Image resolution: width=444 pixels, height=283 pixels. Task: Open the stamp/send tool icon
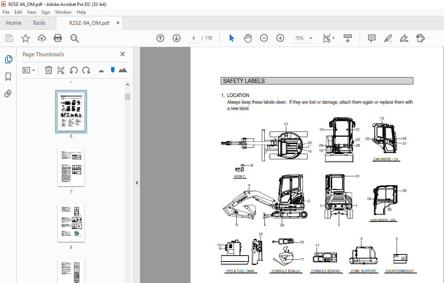(421, 38)
